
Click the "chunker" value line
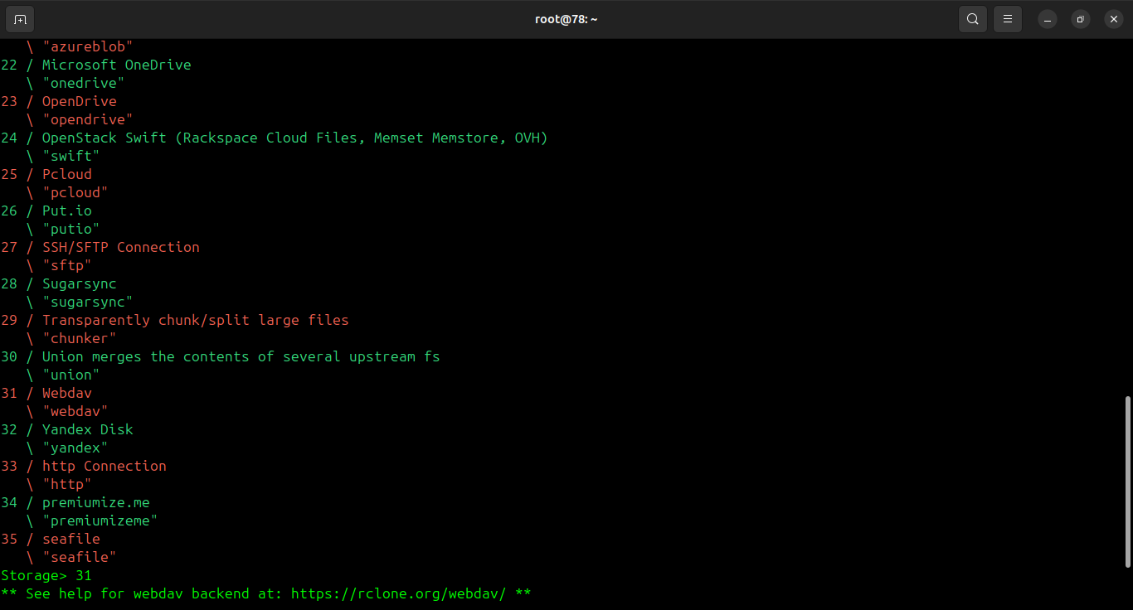[x=71, y=338]
